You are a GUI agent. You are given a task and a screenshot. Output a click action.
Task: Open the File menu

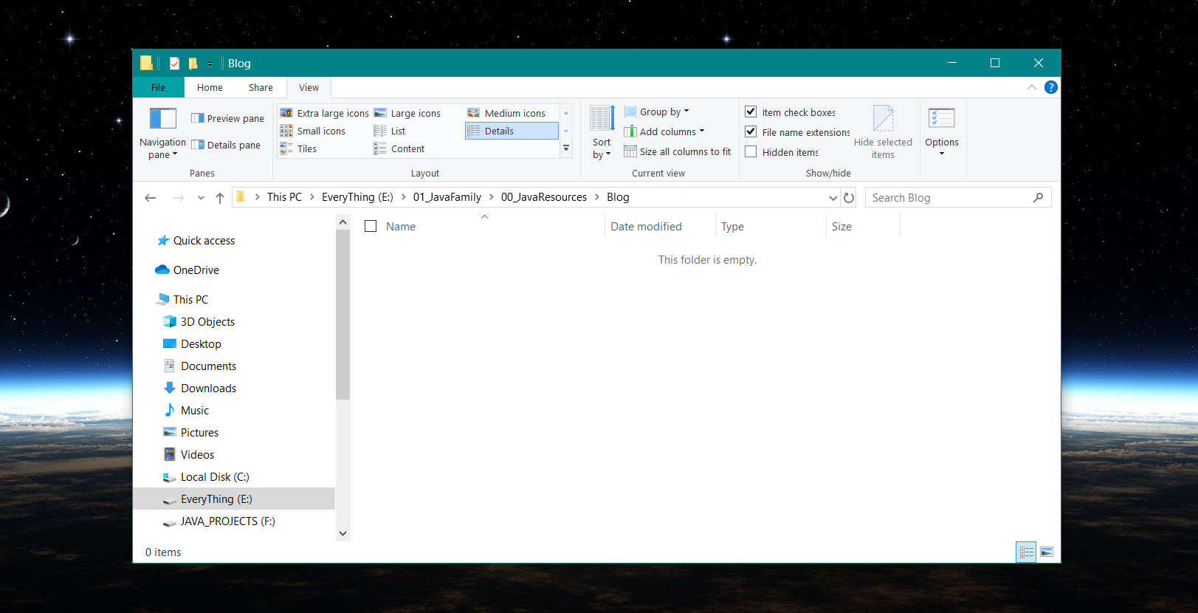[x=158, y=87]
